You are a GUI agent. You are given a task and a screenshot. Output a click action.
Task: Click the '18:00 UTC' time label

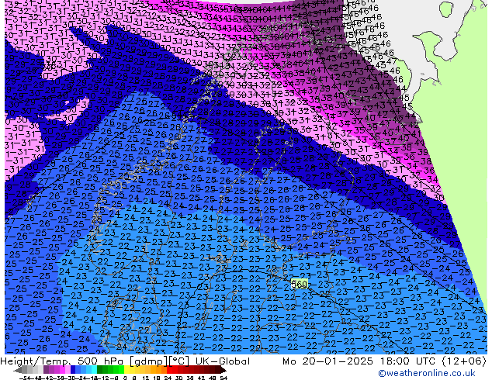pos(408,361)
